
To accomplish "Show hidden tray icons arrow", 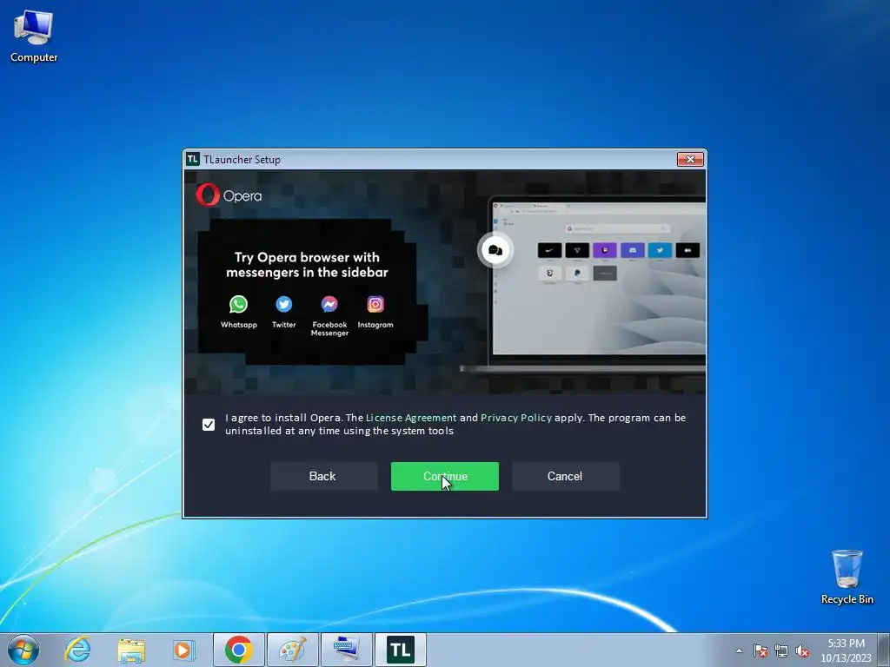I will [x=739, y=650].
